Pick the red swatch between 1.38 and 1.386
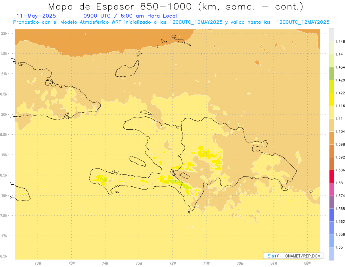Screen dimensions: 345x267 [331, 177]
